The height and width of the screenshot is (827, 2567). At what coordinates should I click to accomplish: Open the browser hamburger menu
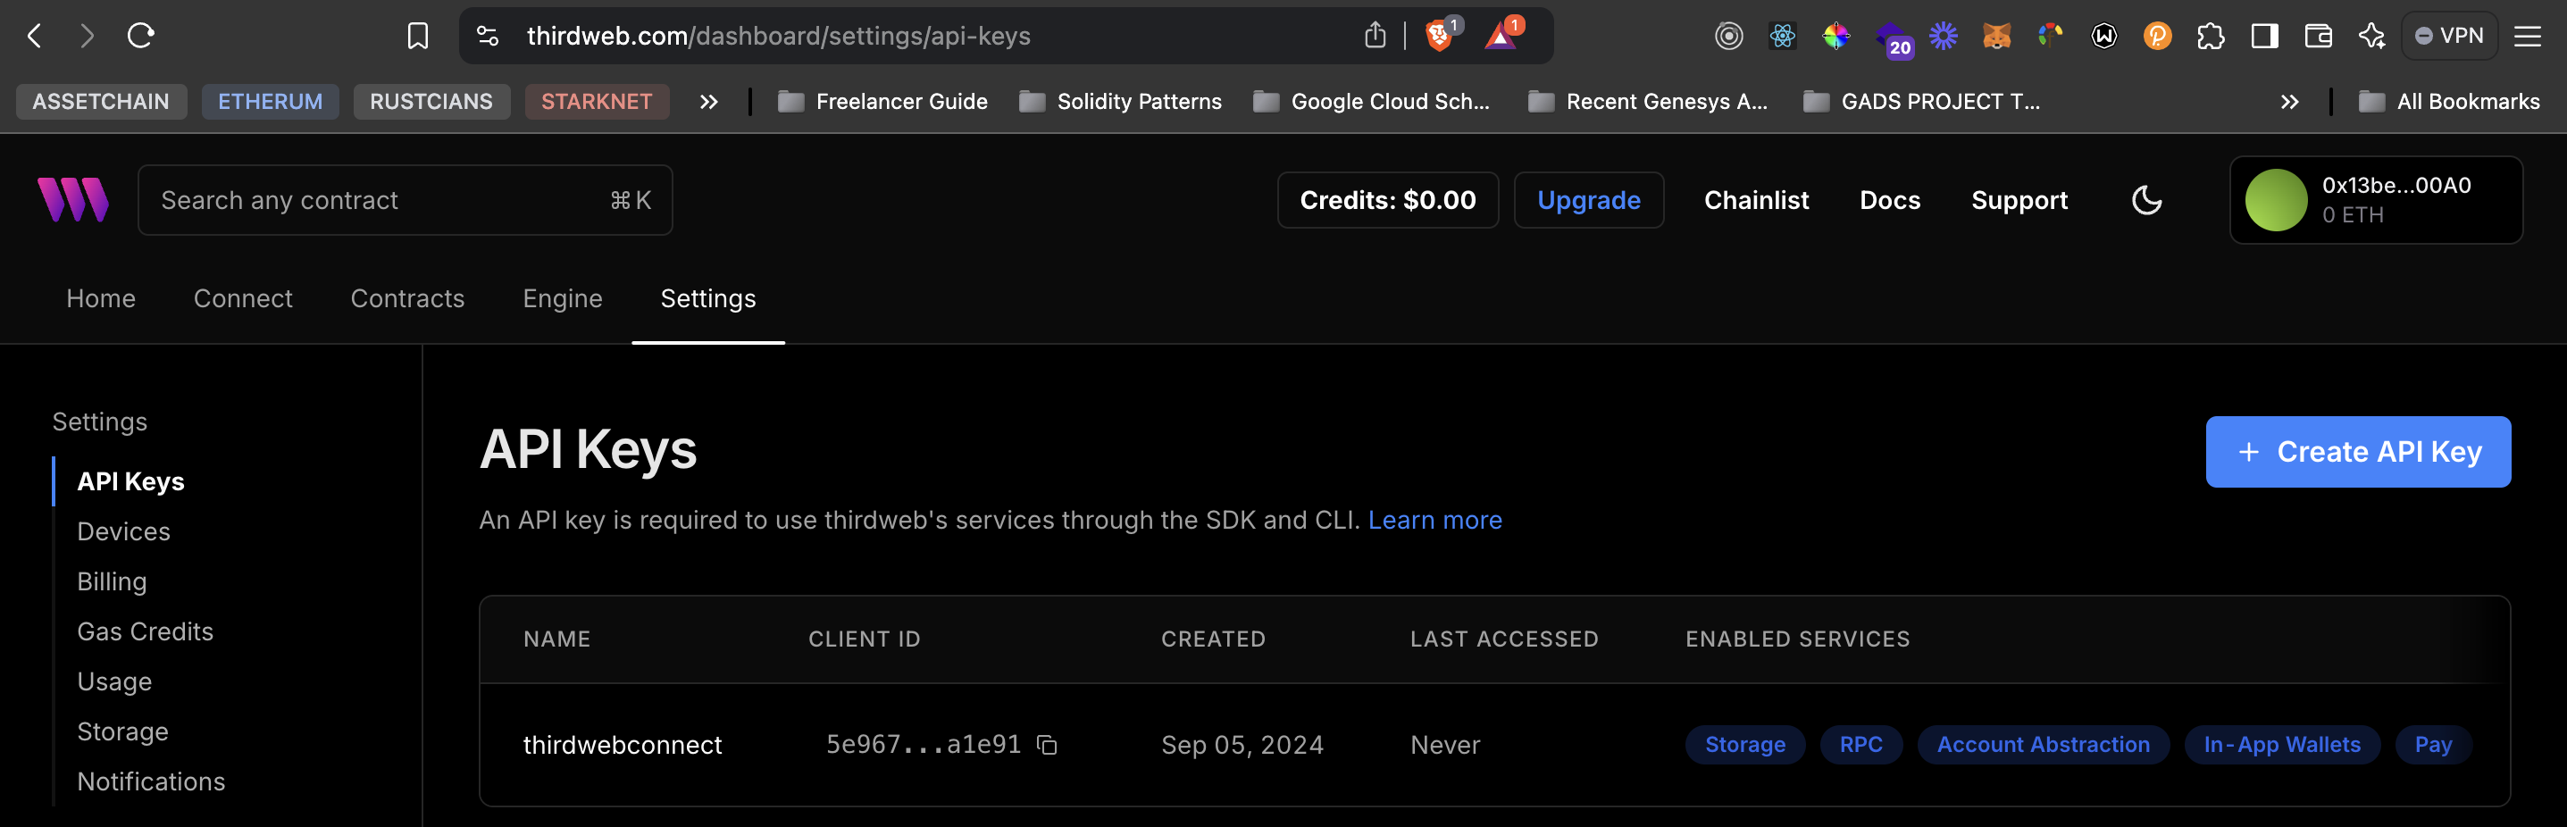pyautogui.click(x=2527, y=36)
